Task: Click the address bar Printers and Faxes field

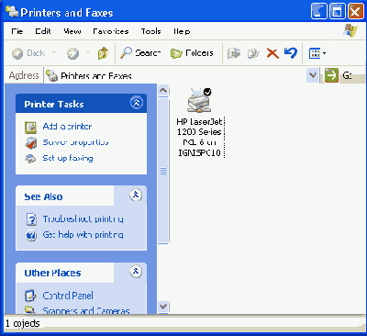Action: [x=176, y=75]
